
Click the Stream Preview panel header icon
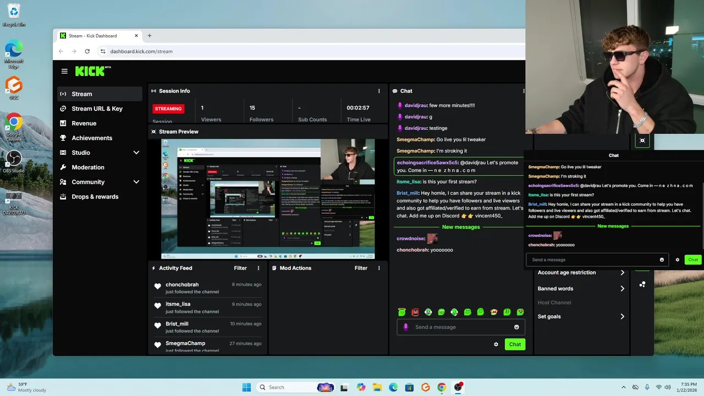154,131
